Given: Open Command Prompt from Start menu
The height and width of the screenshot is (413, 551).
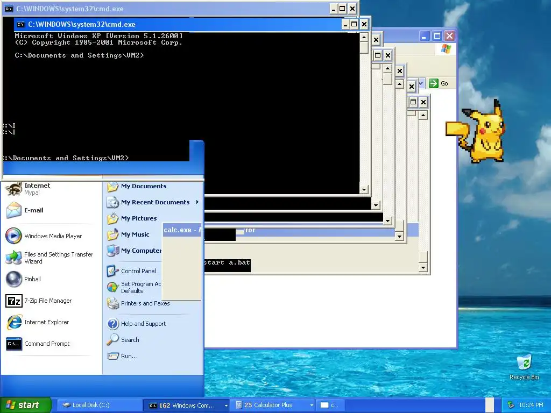Looking at the screenshot, I should pos(38,344).
